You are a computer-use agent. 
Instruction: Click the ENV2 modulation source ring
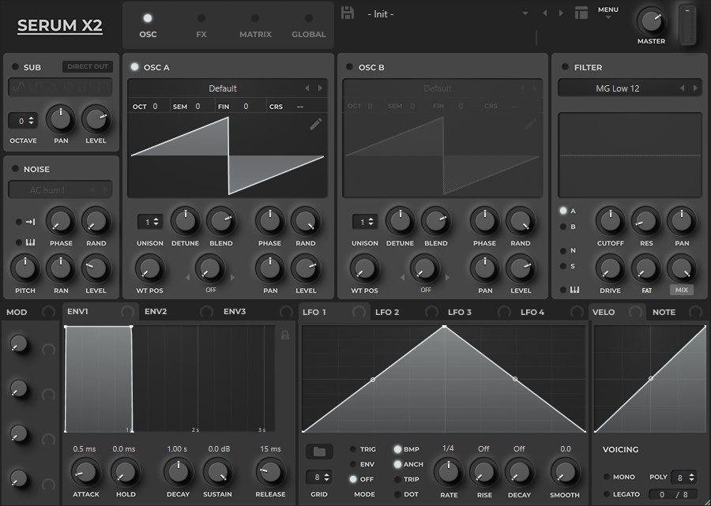coord(206,312)
